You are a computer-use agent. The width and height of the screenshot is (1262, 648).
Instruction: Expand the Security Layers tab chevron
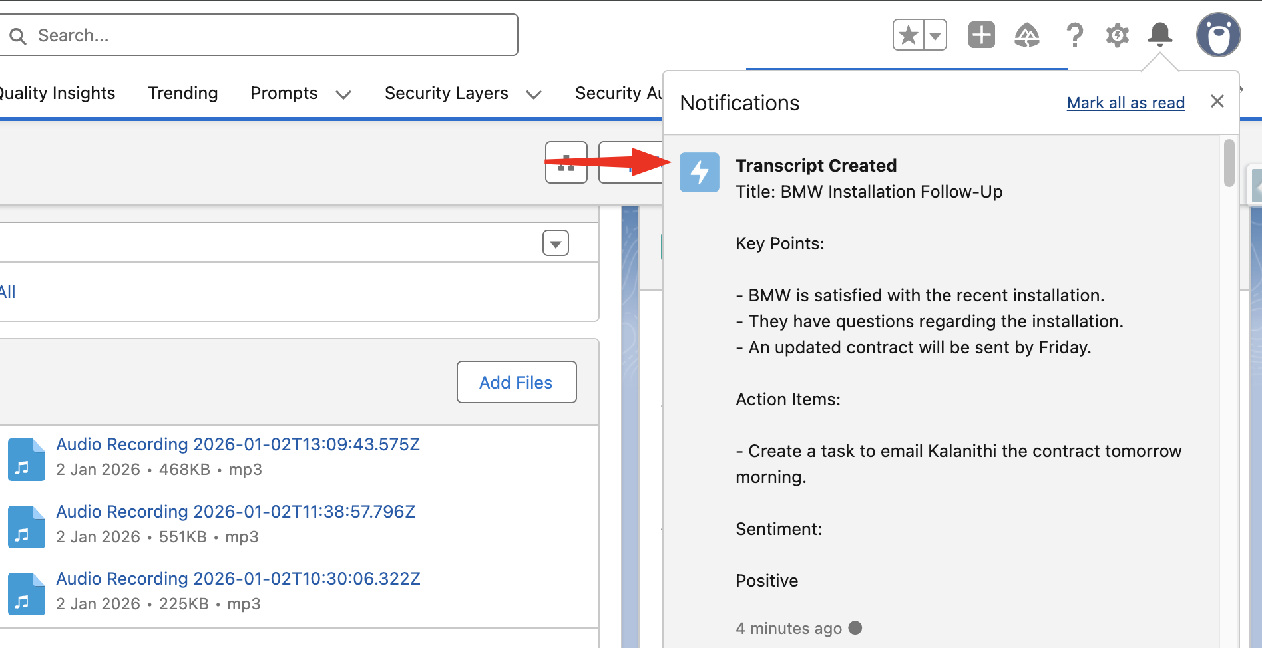click(534, 94)
